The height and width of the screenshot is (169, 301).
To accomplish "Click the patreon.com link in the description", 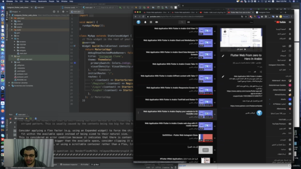I will (246, 106).
